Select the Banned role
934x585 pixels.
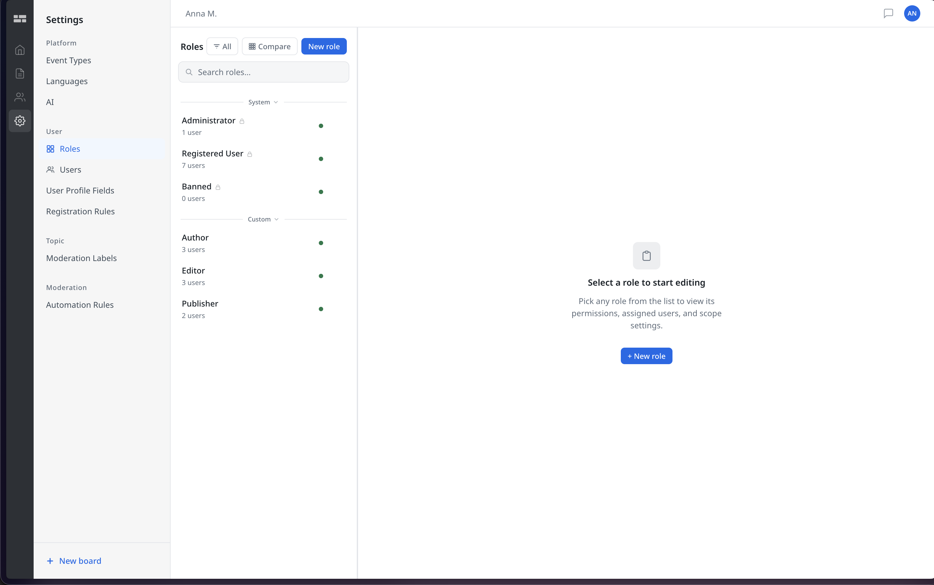click(x=264, y=192)
